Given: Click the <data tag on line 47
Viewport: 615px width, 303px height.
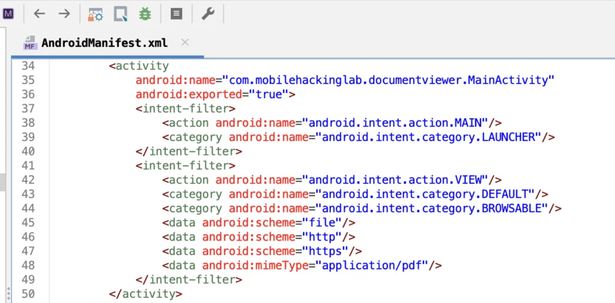Looking at the screenshot, I should [x=179, y=251].
